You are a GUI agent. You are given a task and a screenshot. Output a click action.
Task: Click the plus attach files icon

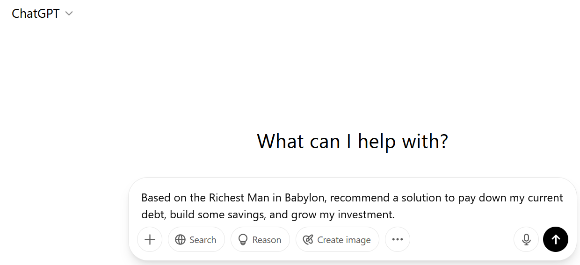click(x=150, y=240)
